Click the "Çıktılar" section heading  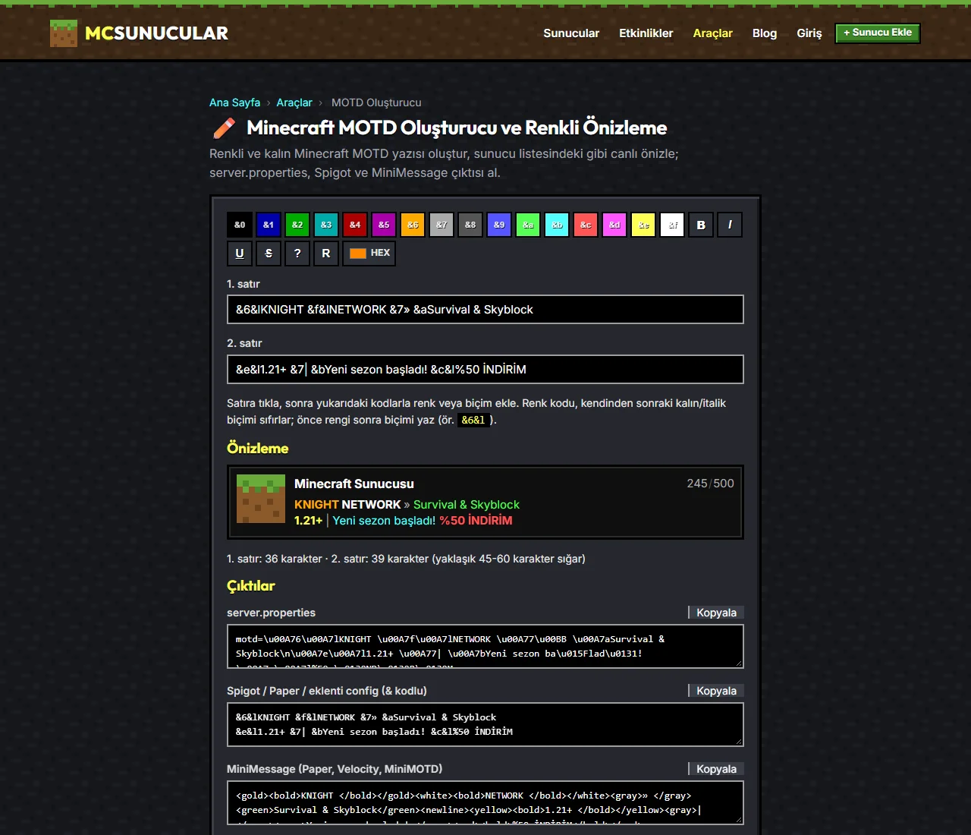251,586
